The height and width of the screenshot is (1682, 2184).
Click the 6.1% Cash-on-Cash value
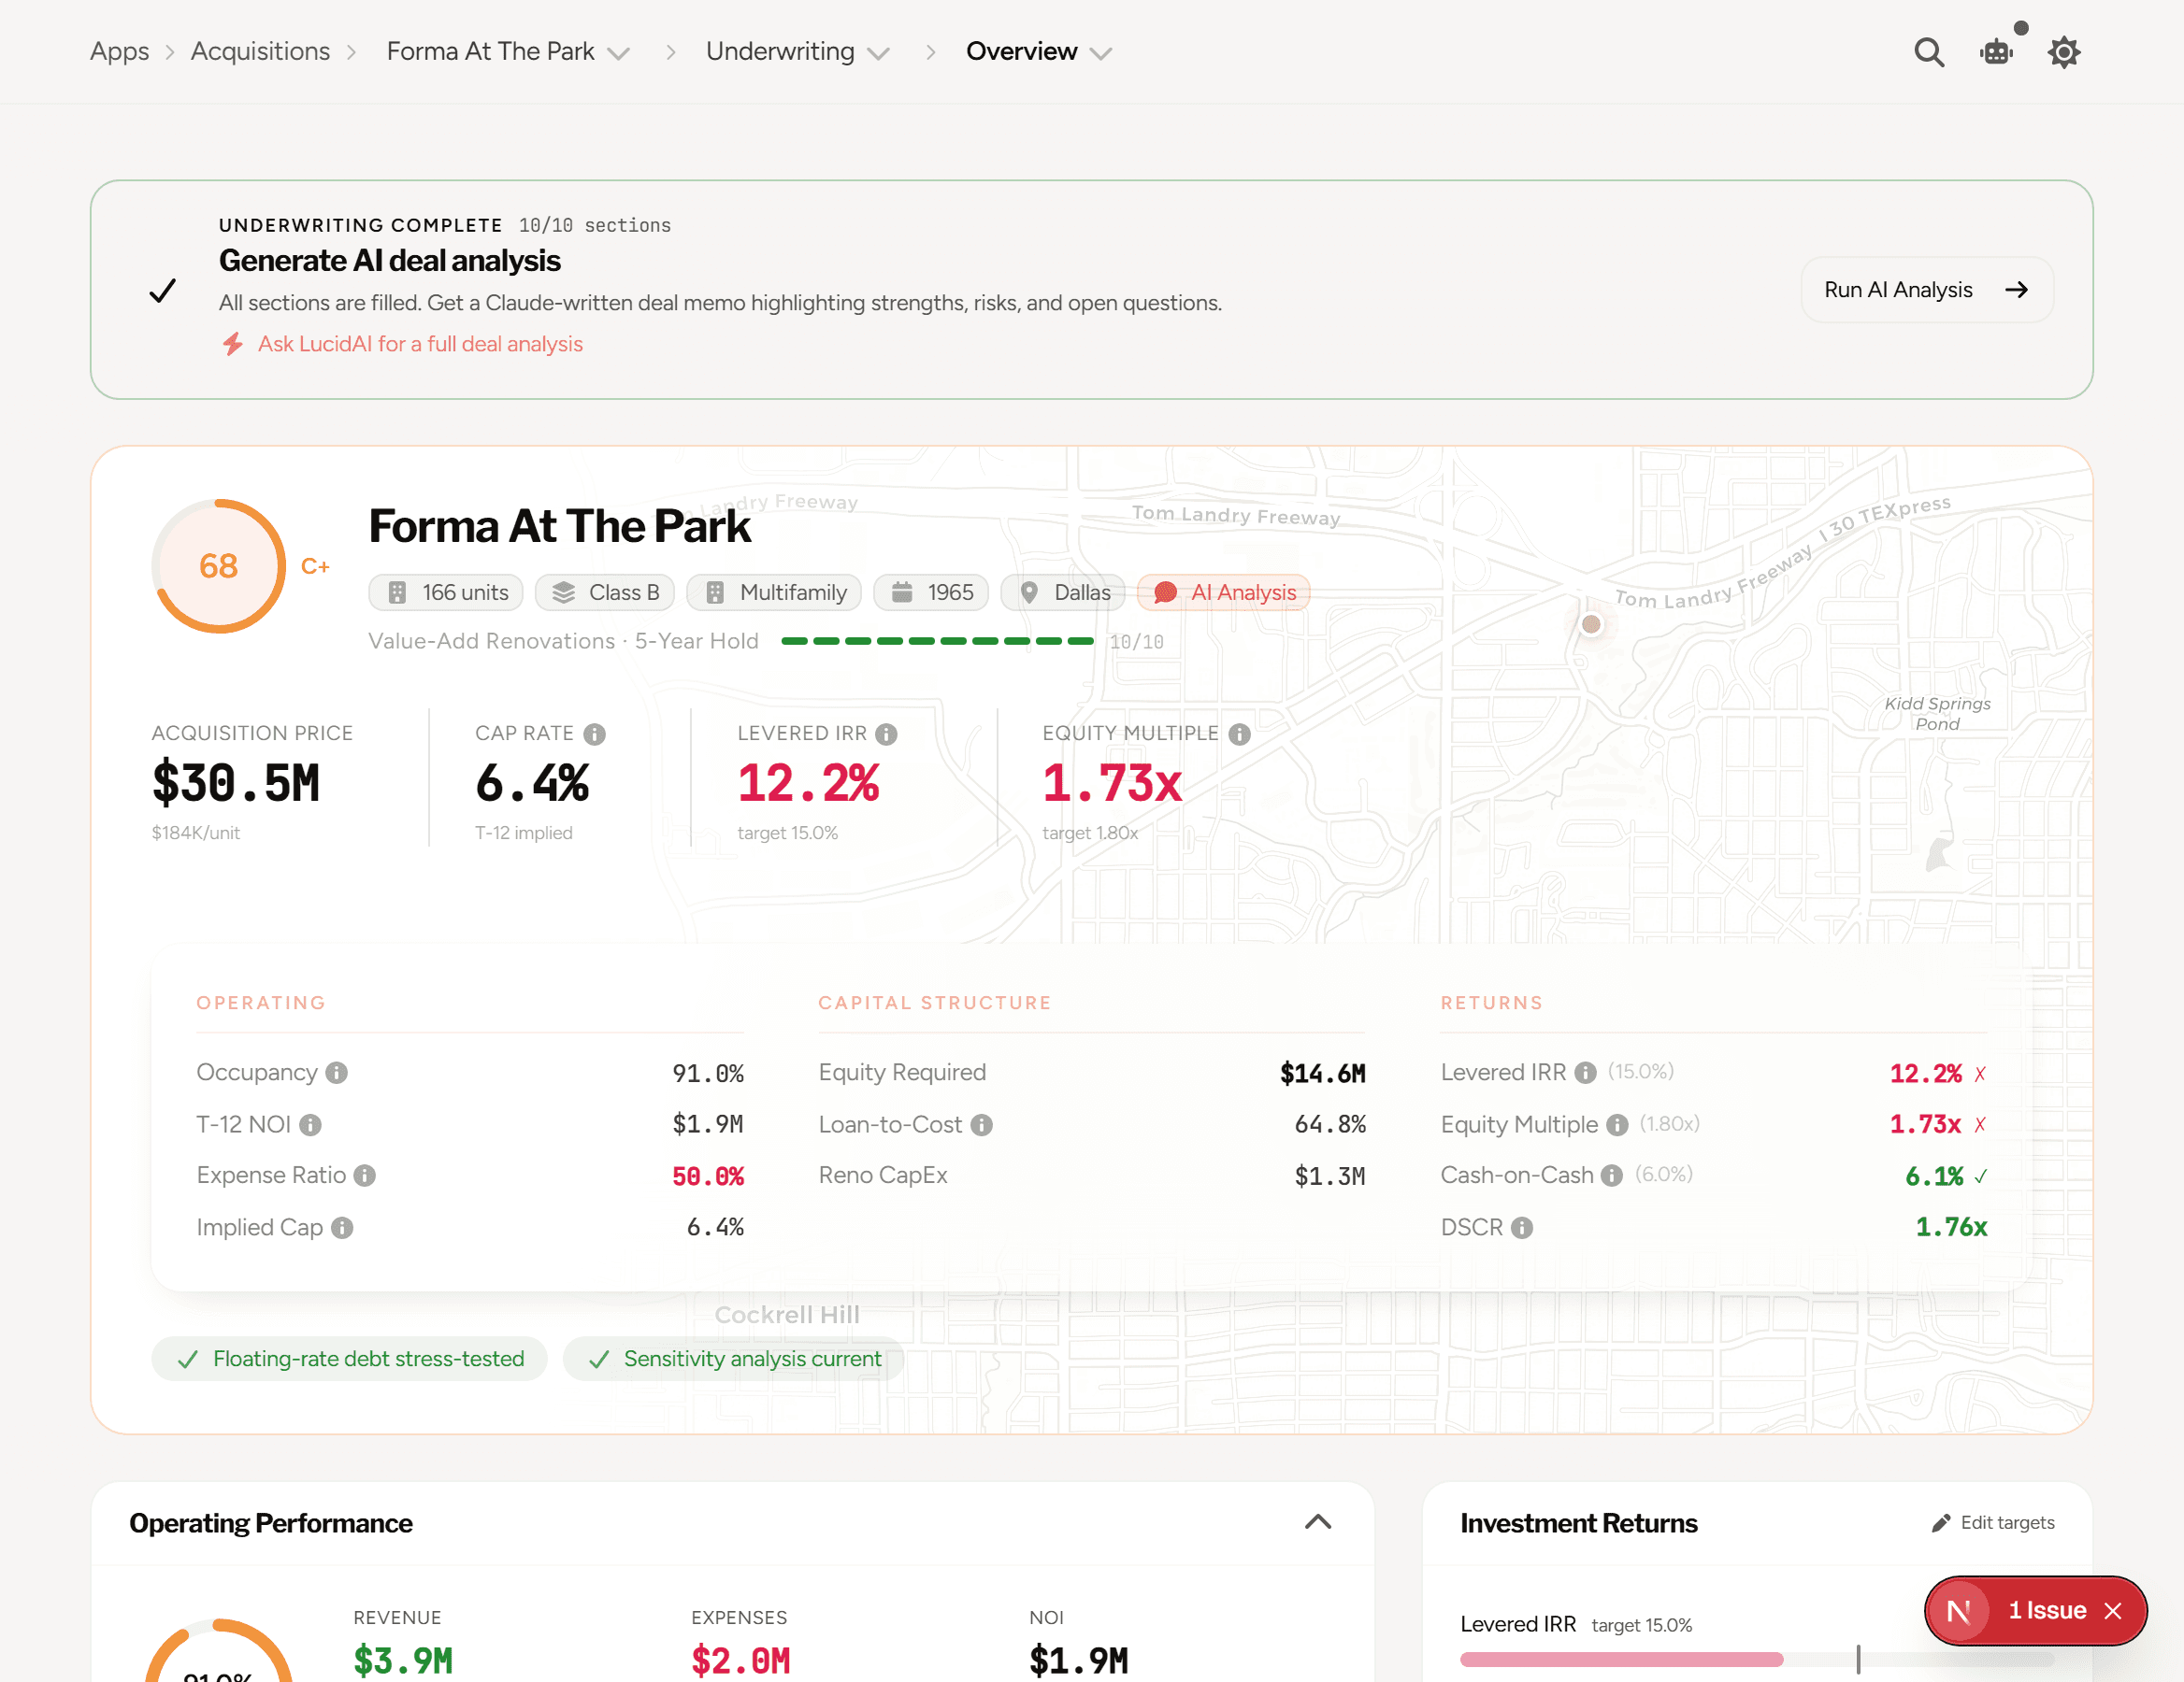tap(1934, 1176)
